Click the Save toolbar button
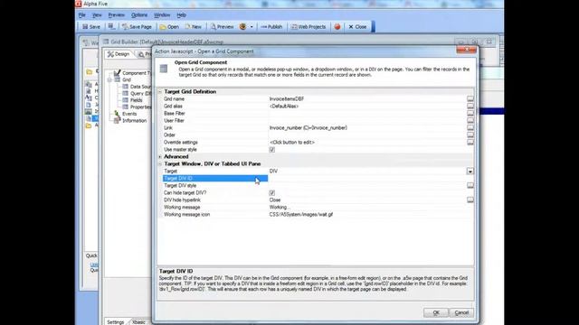Screen dimensions: 579x325 tap(91, 27)
